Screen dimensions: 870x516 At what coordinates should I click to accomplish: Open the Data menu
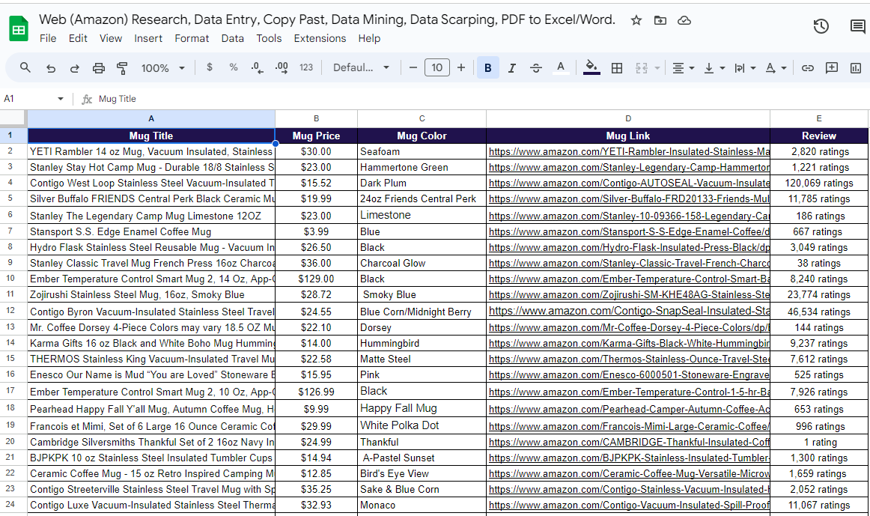[233, 38]
